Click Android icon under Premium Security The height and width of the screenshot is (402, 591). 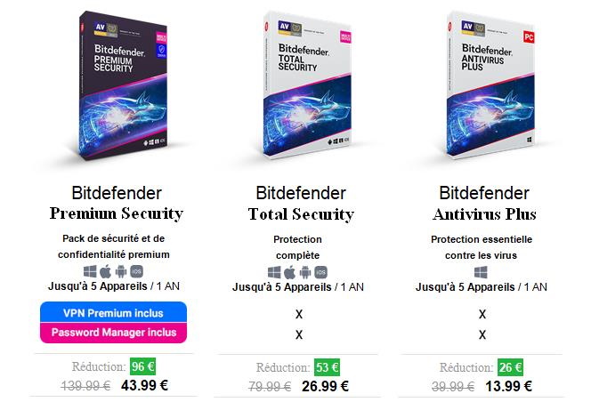(x=121, y=271)
